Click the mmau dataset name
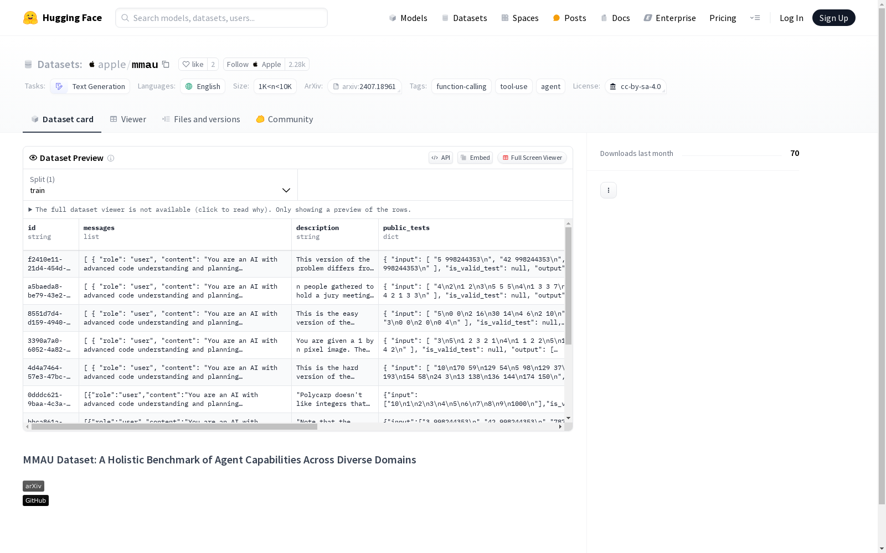The width and height of the screenshot is (886, 553). pyautogui.click(x=145, y=64)
